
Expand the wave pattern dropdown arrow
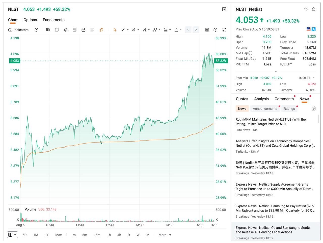pyautogui.click(x=159, y=30)
